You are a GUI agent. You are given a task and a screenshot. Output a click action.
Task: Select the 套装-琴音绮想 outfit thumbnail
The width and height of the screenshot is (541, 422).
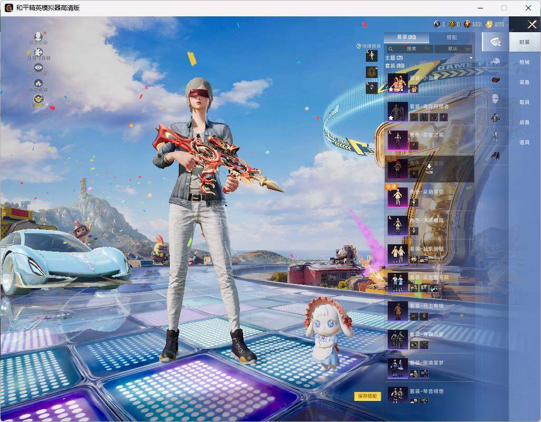tap(398, 395)
